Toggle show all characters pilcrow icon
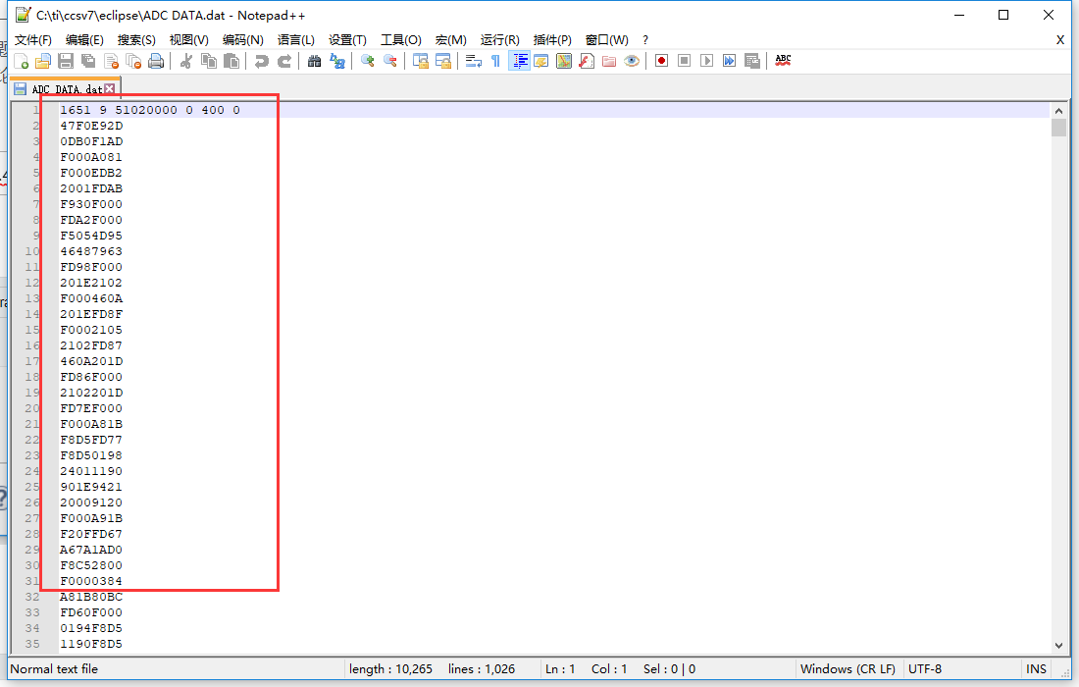Screen dimensions: 1079x687 pos(495,61)
